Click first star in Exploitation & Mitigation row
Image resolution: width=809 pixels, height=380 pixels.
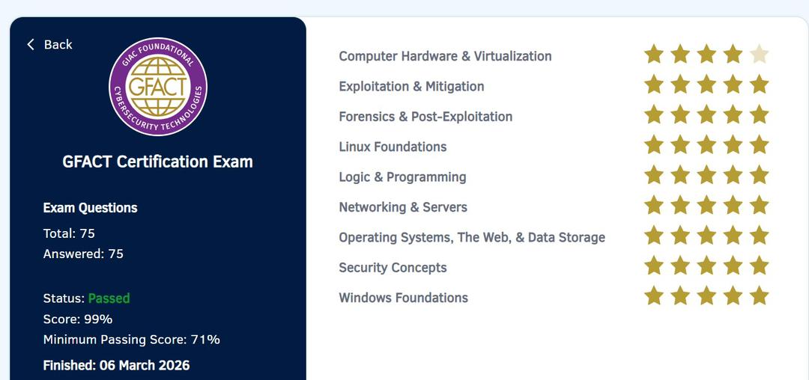click(654, 85)
